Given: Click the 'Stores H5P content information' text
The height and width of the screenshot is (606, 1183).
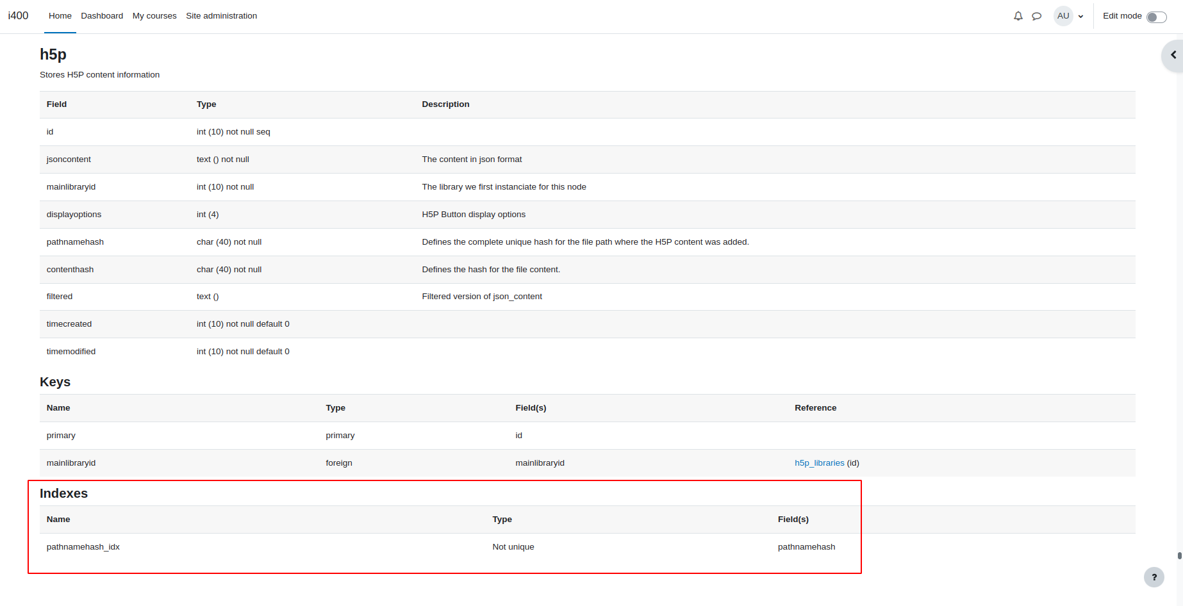Looking at the screenshot, I should click(x=100, y=75).
